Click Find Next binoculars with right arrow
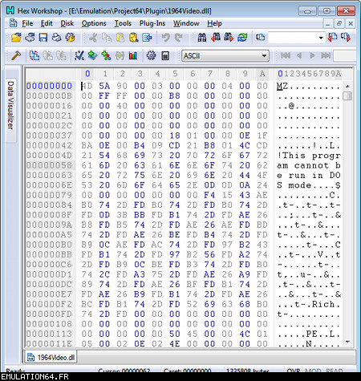Image resolution: width=361 pixels, height=381 pixels. pyautogui.click(x=229, y=38)
